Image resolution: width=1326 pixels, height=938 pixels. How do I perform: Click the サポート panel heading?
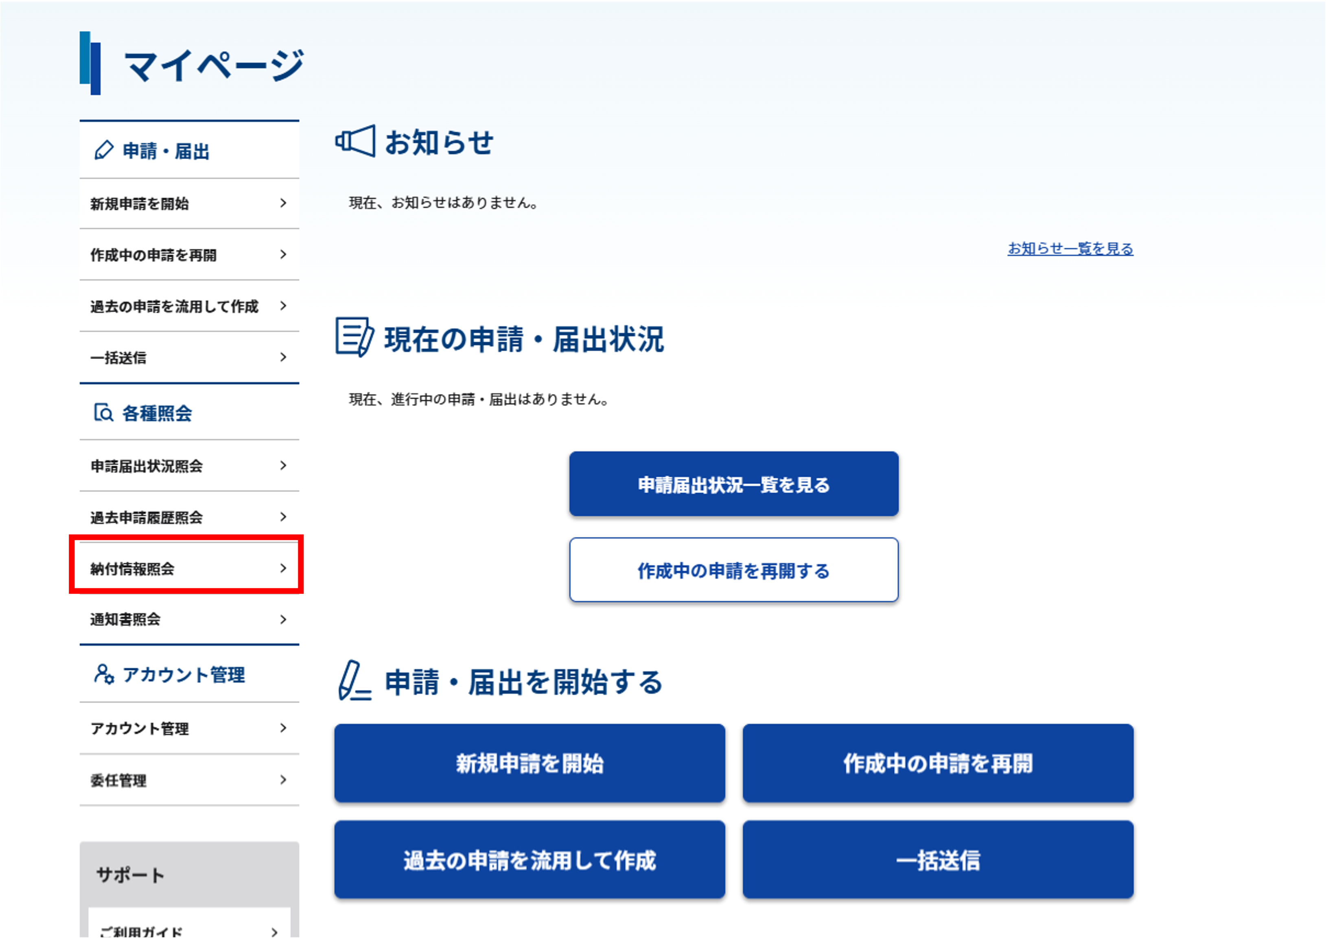[x=131, y=875]
